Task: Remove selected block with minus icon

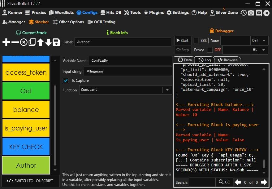Action: pos(15,42)
